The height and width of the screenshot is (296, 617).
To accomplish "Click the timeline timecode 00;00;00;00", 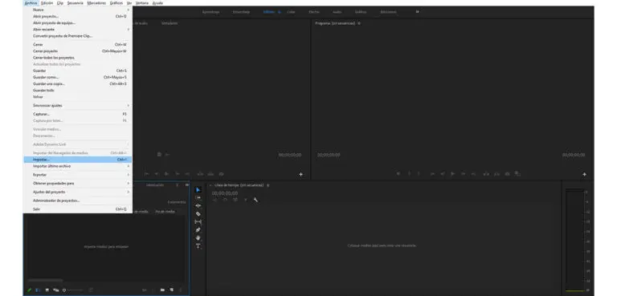I will coord(225,193).
